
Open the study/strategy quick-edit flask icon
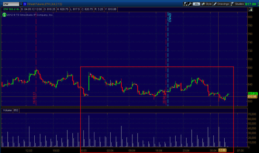[x=185, y=4]
